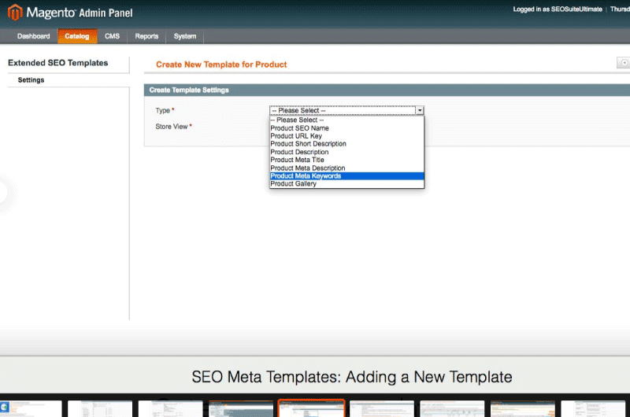
Task: Open the orange-outlined active thumbnail
Action: coord(311,408)
